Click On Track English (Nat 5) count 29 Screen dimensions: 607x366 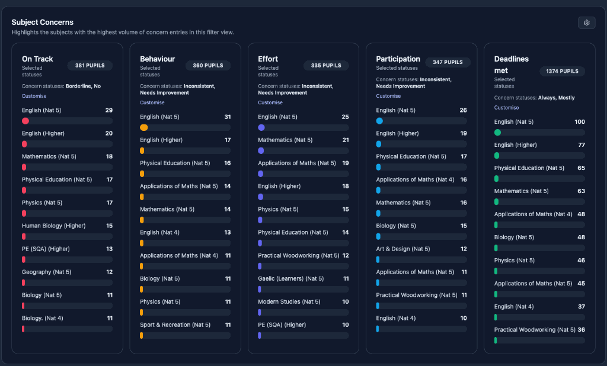[x=109, y=110]
